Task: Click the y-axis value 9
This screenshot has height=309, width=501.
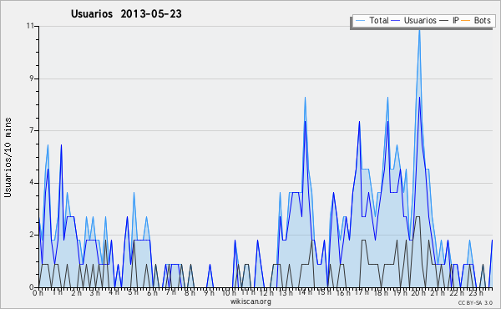Action: tap(32, 79)
